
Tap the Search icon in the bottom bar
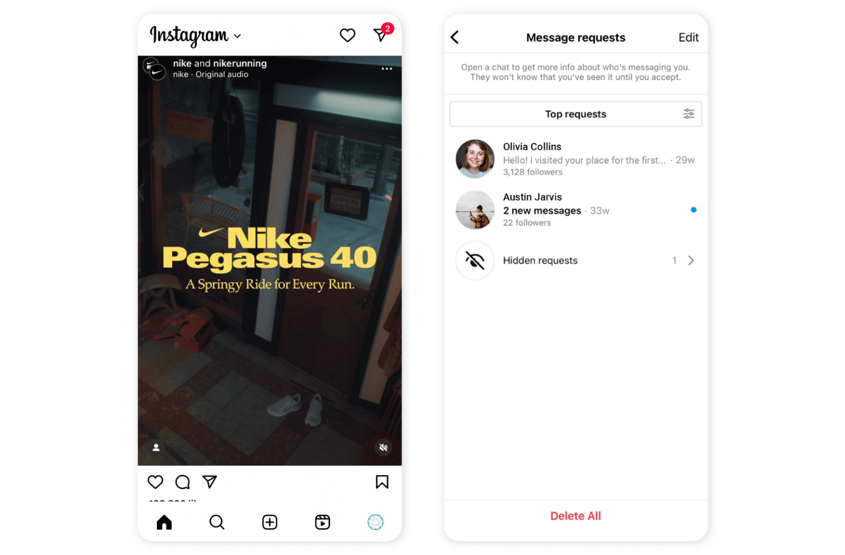coord(216,522)
